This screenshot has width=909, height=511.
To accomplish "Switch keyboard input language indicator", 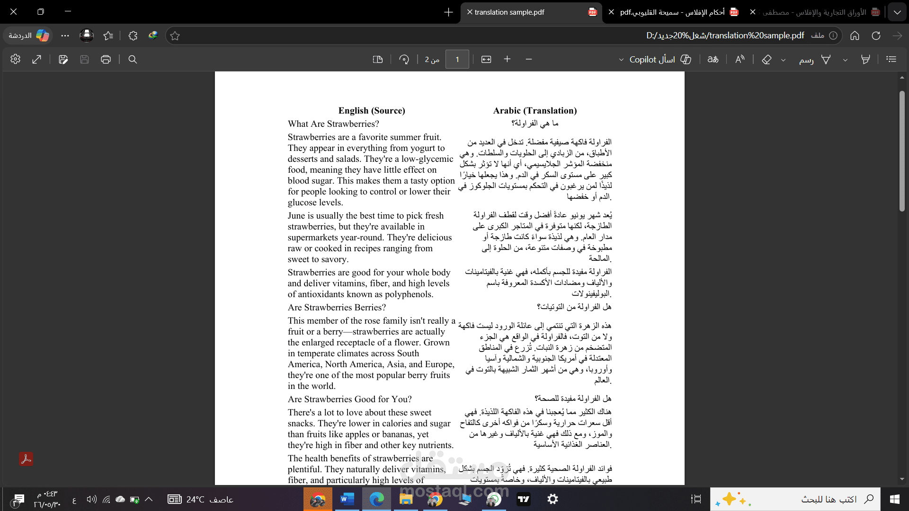I will tap(74, 500).
